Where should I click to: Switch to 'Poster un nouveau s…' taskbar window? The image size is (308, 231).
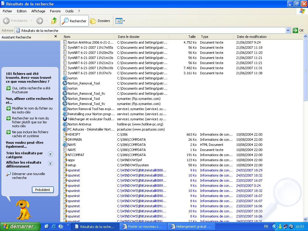[x=143, y=226]
